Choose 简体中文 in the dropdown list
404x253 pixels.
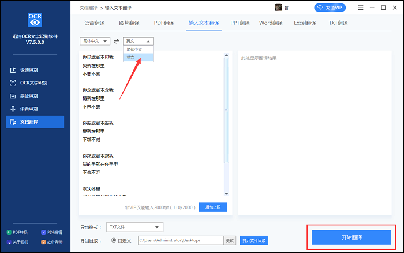(x=138, y=50)
